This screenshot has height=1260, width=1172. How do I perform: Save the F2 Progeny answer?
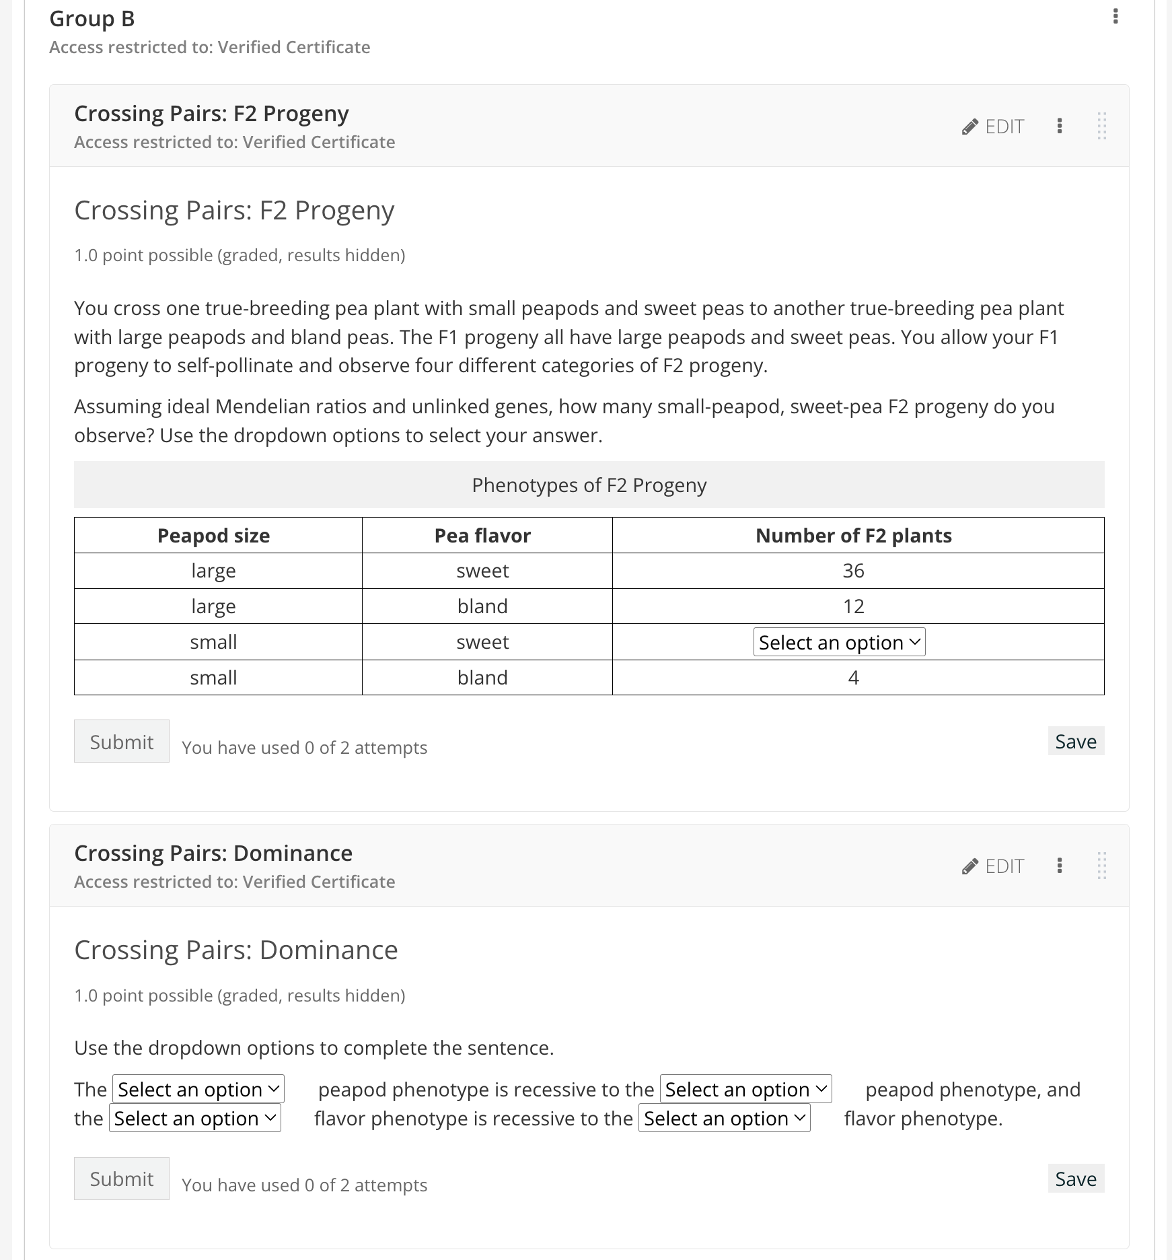[x=1075, y=741]
